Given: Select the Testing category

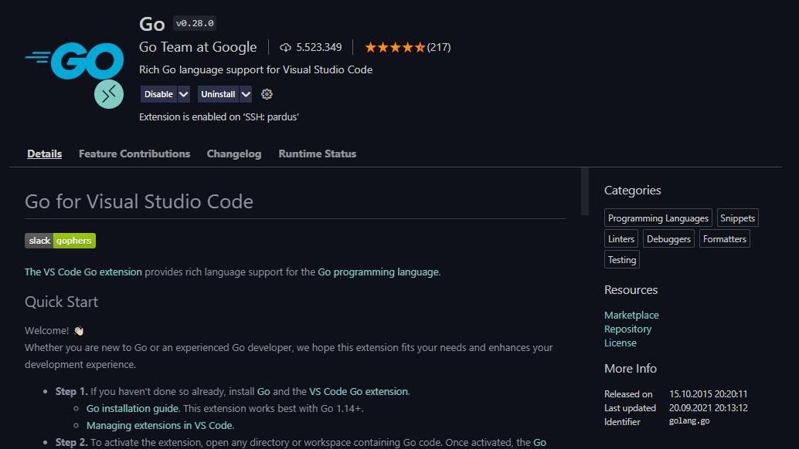Looking at the screenshot, I should pos(622,260).
